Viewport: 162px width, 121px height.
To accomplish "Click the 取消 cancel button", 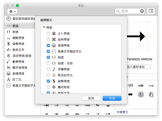I will pos(91,98).
